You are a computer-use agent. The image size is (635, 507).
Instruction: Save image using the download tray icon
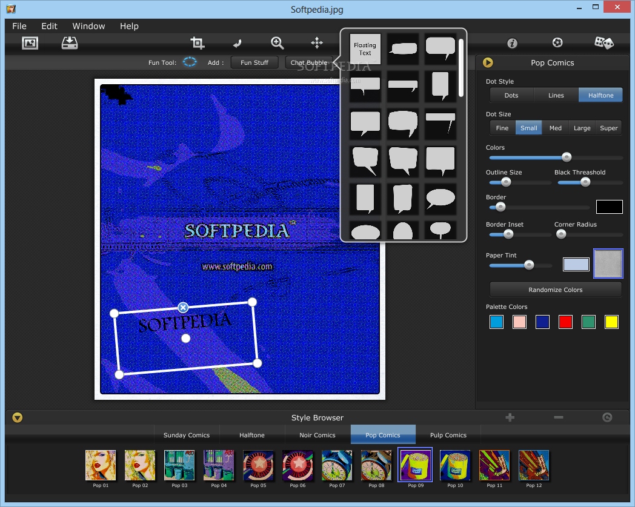[70, 43]
